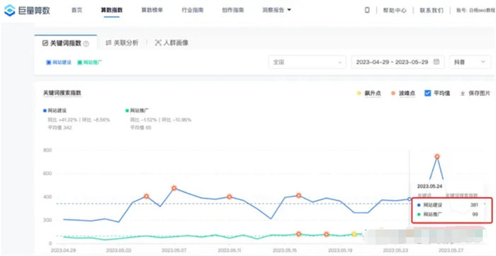Image resolution: width=496 pixels, height=256 pixels.
Task: Toggle the 飙升点 yellow marker option
Action: [368, 94]
